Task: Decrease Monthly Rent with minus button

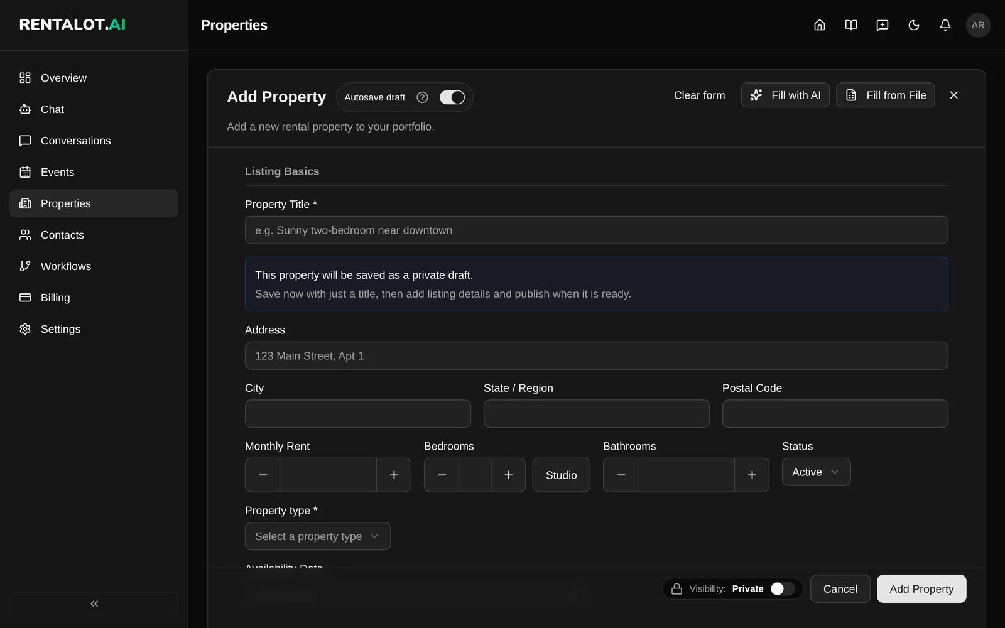Action: (263, 475)
